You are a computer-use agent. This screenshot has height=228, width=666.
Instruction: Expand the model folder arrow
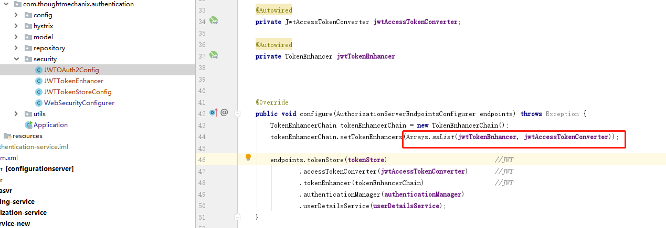(16, 37)
